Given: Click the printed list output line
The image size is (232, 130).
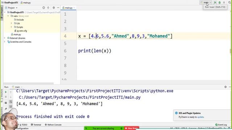Looking at the screenshot, I should (x=59, y=104).
